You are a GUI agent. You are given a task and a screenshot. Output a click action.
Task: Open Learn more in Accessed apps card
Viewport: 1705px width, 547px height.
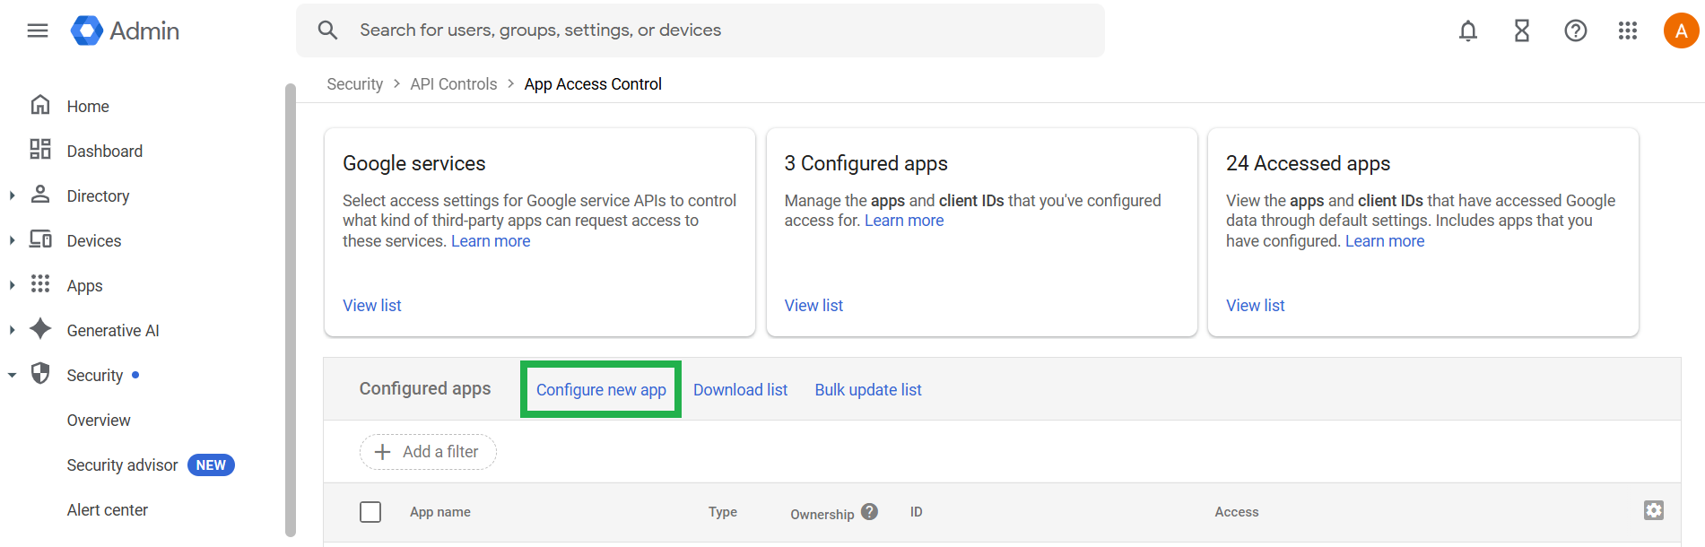tap(1385, 241)
